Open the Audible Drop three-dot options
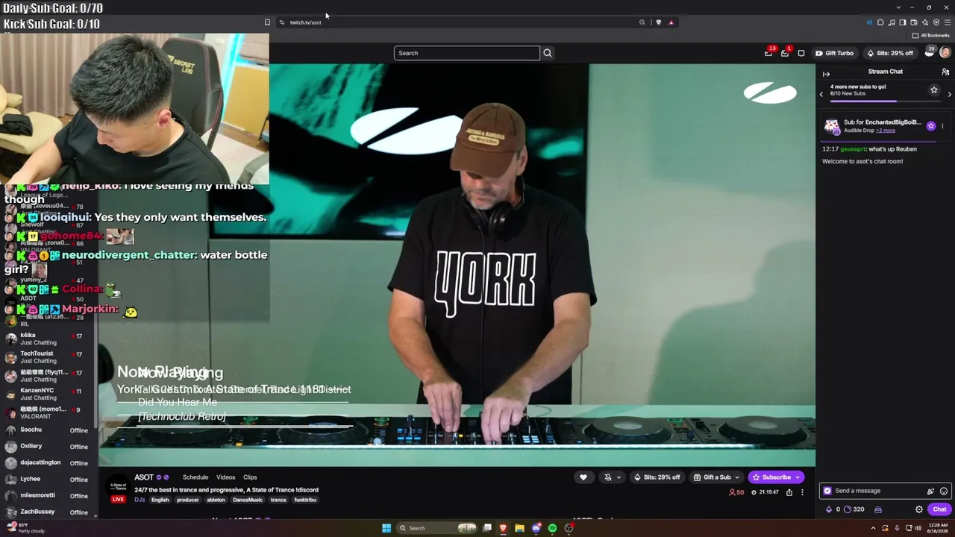This screenshot has height=537, width=955. [x=942, y=126]
